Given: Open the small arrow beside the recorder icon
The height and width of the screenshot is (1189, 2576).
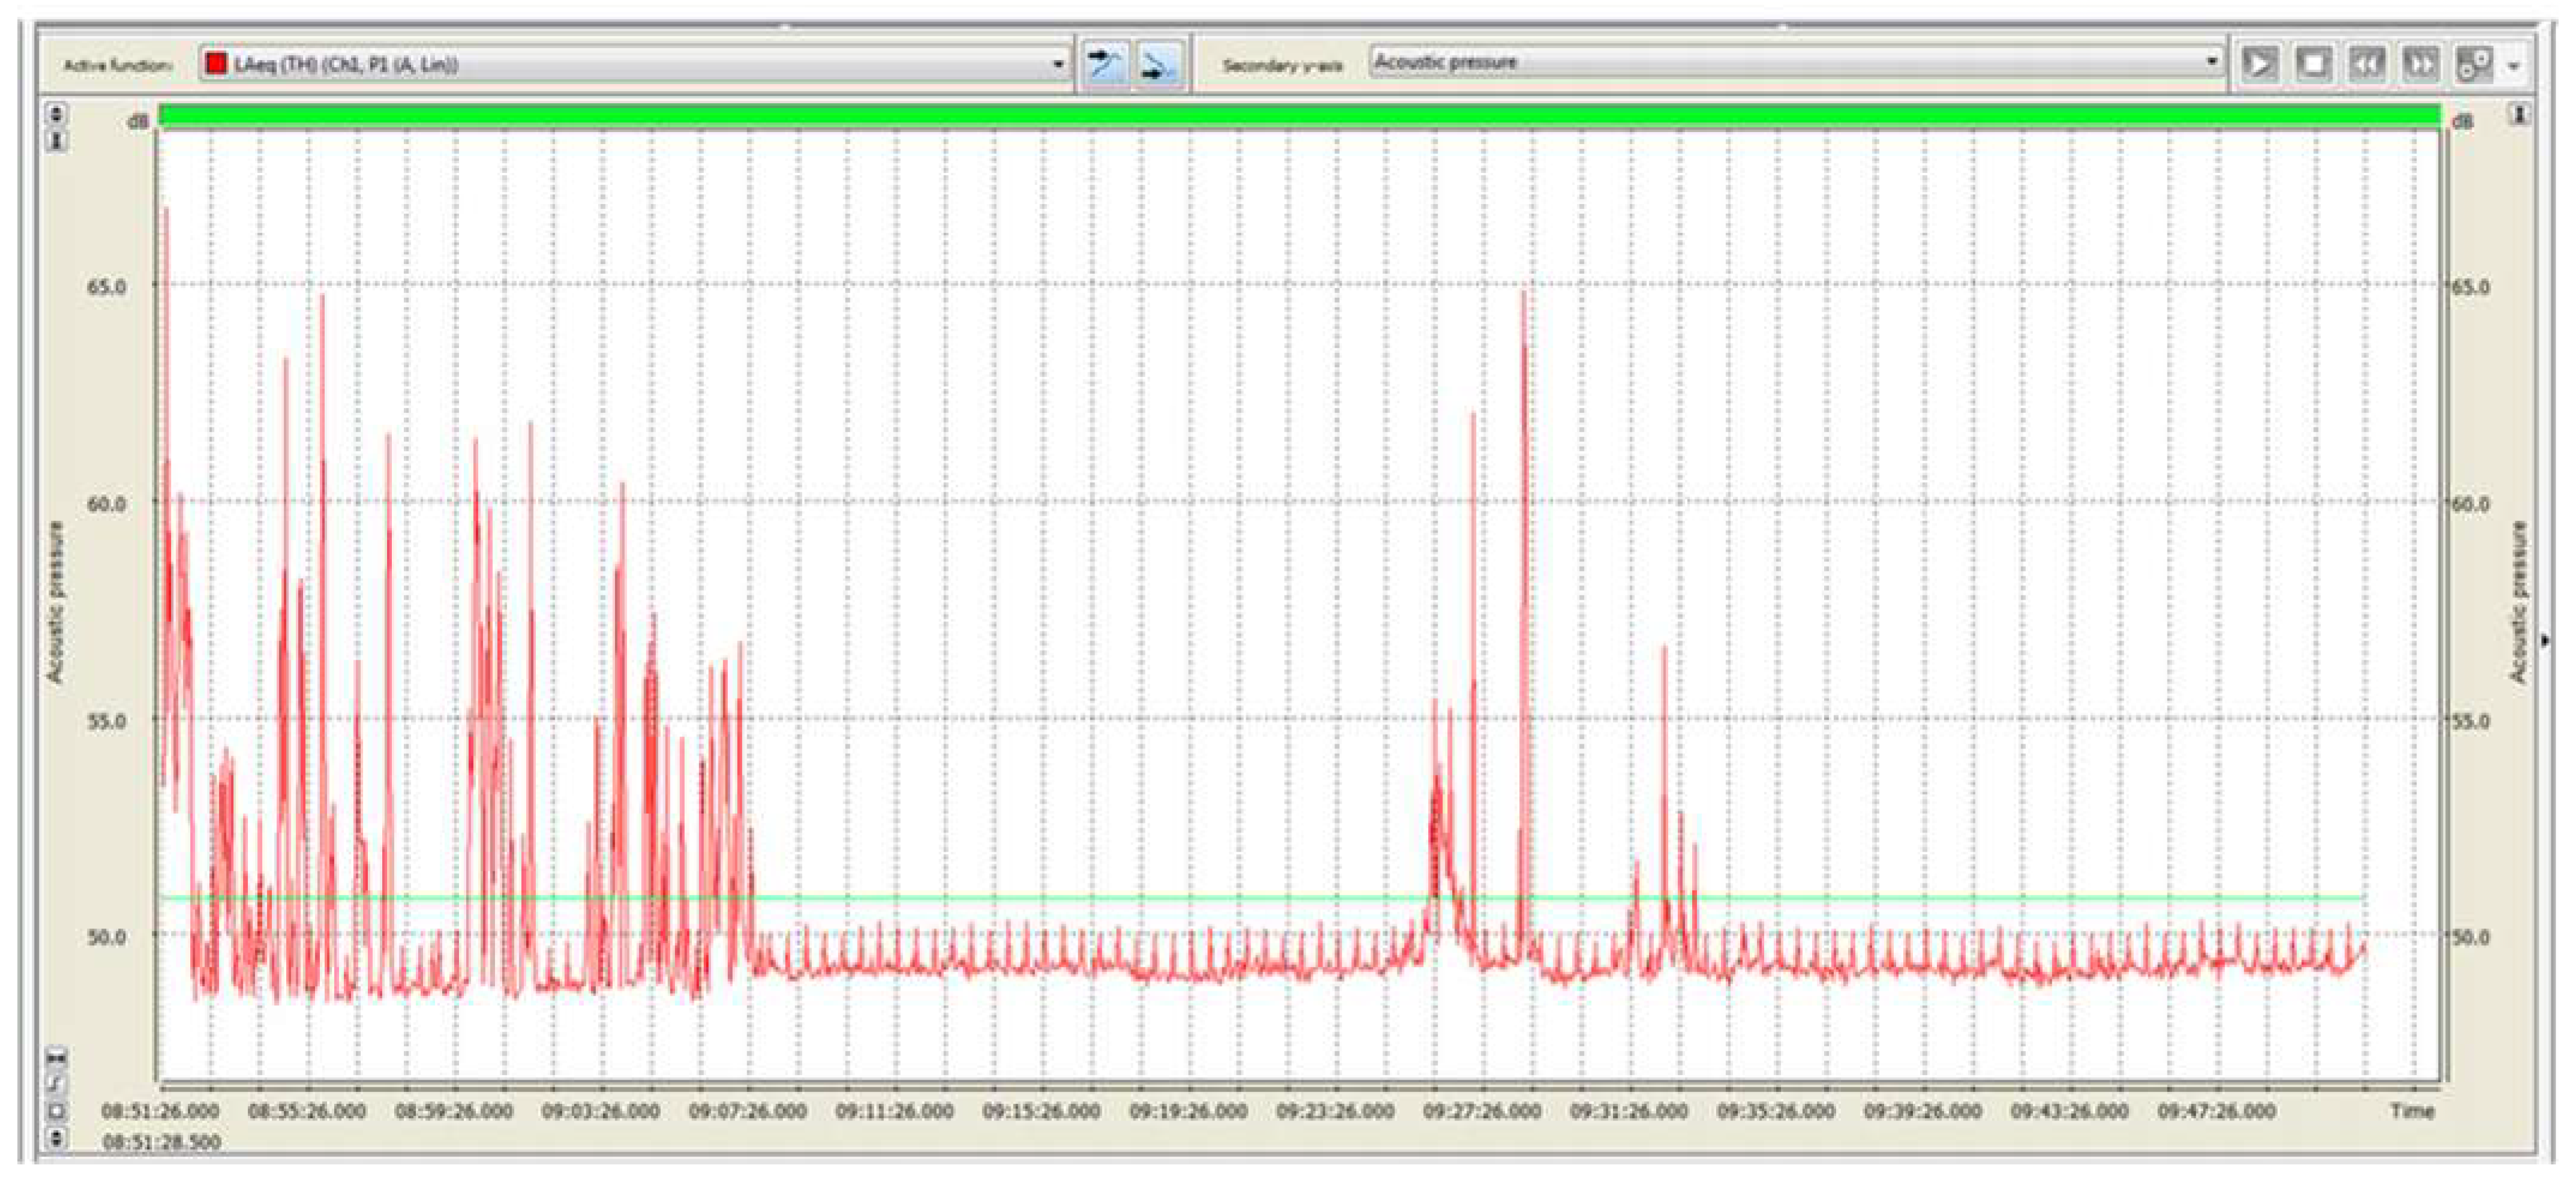Looking at the screenshot, I should coord(2514,66).
